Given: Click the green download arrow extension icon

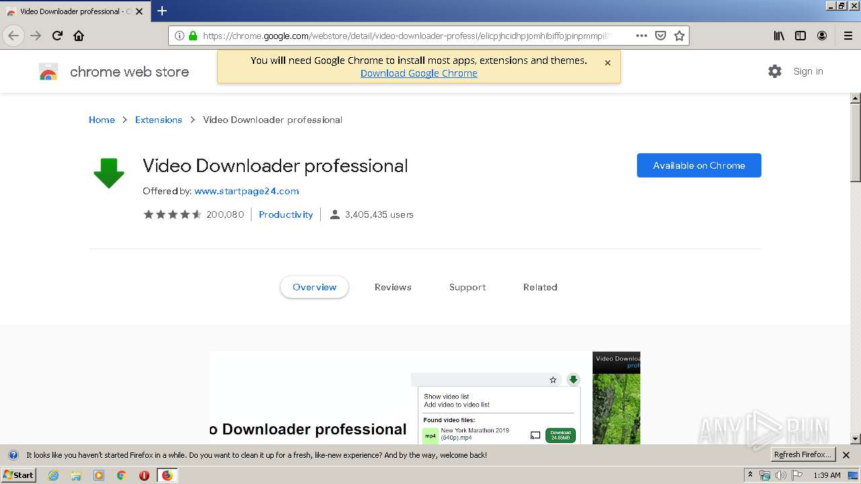Looking at the screenshot, I should pyautogui.click(x=109, y=173).
